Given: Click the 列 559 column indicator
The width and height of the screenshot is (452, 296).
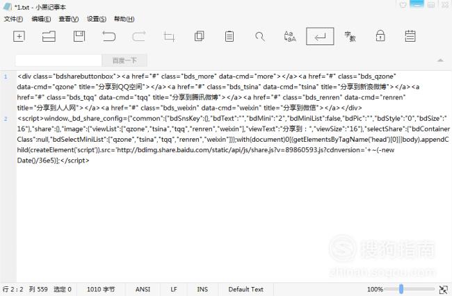Looking at the screenshot, I should pos(38,289).
